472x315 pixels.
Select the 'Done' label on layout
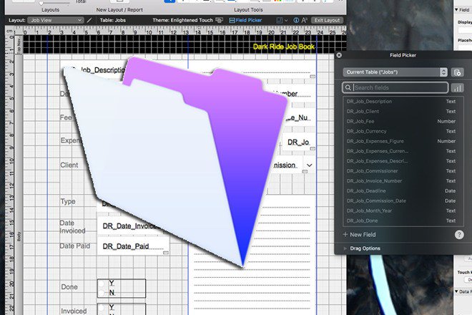[69, 287]
